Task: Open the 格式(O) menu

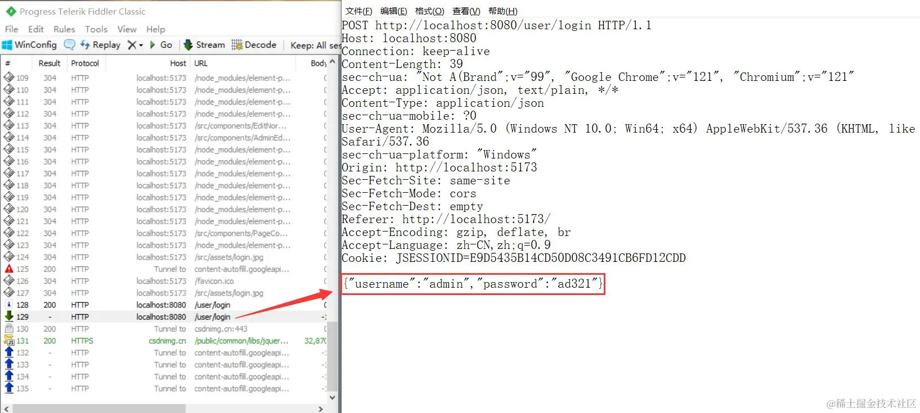Action: (429, 11)
